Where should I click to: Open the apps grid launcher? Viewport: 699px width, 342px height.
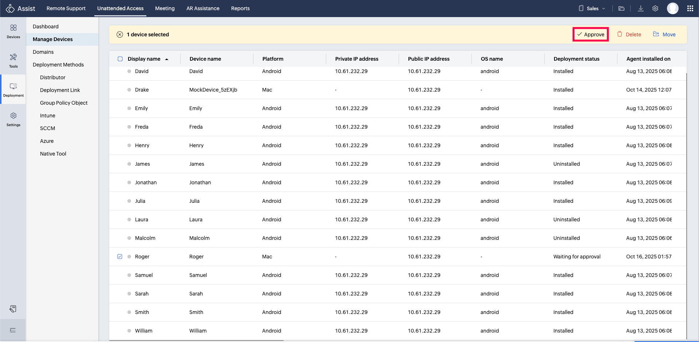coord(690,8)
